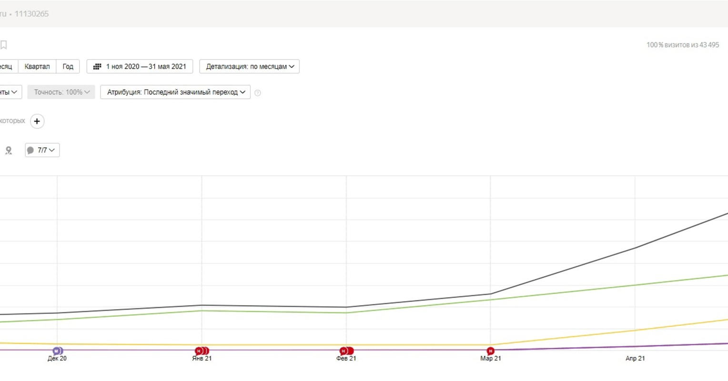This screenshot has width=728, height=381.
Task: Open the Детализация: по месяцам dropdown
Action: [250, 67]
